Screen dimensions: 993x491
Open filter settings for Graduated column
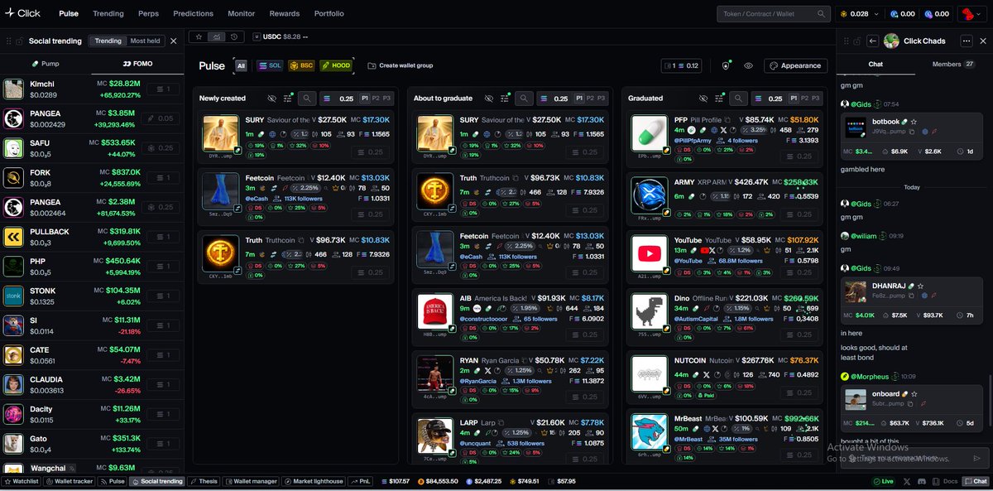coord(719,98)
